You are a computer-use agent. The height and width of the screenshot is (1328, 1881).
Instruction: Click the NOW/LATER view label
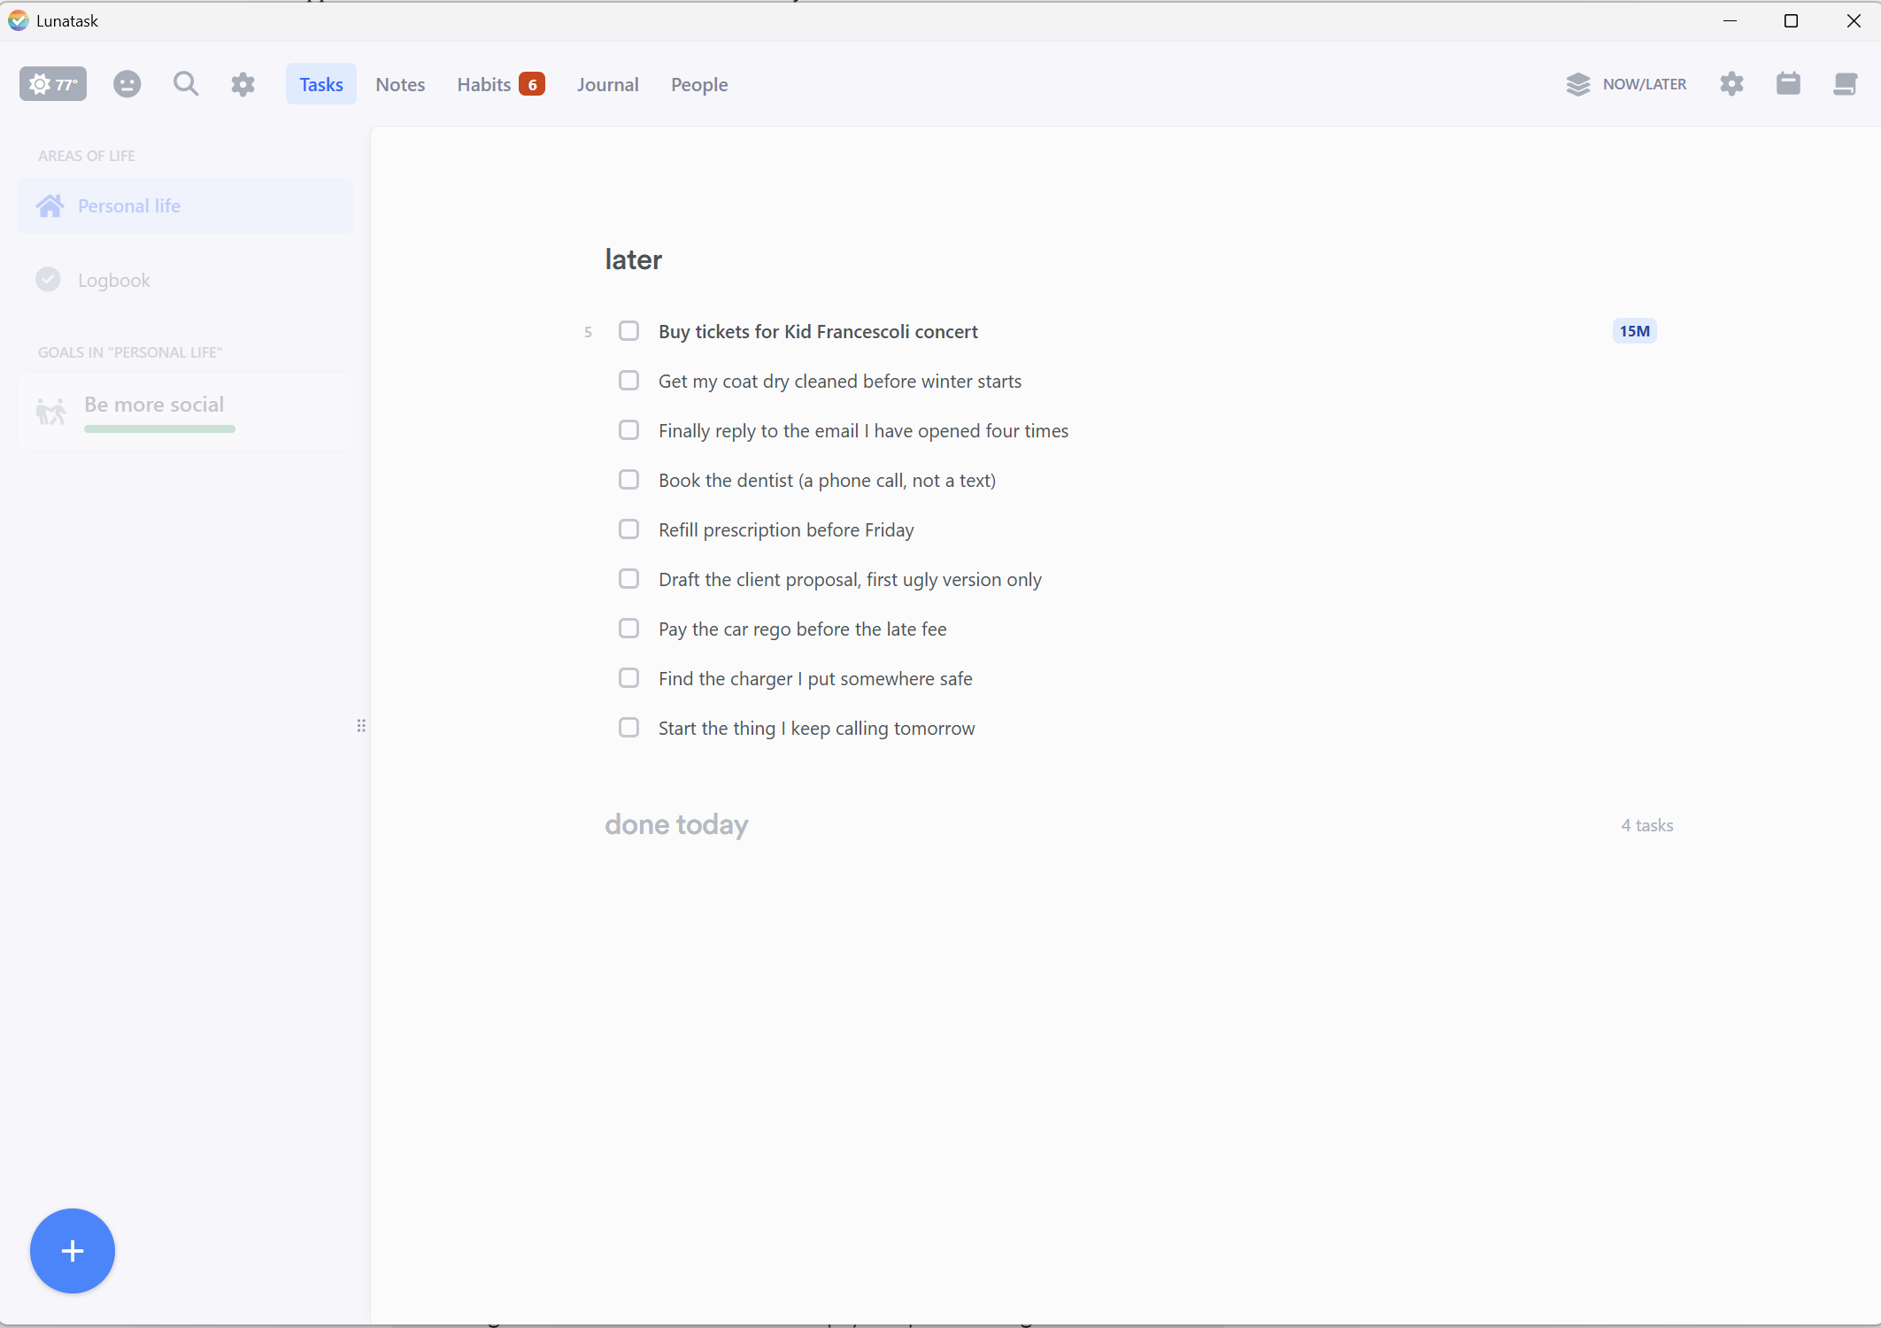[x=1645, y=84]
